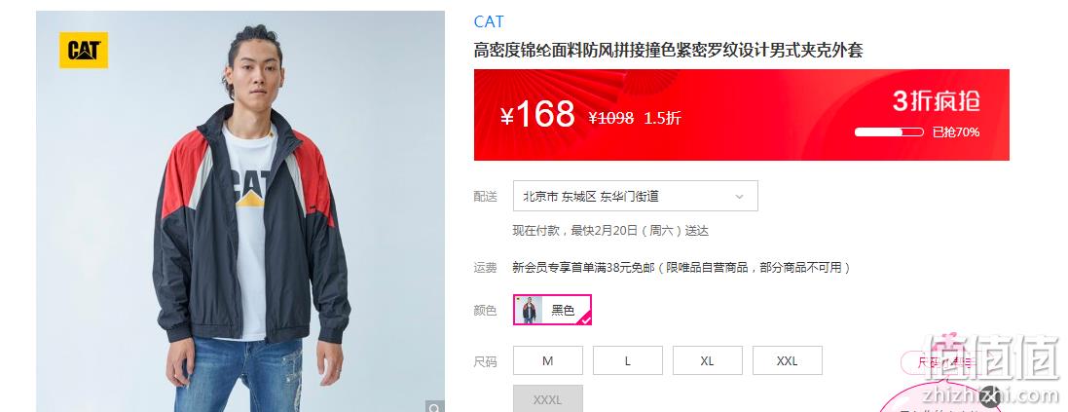Choose size XL
The image size is (1068, 412).
click(707, 361)
